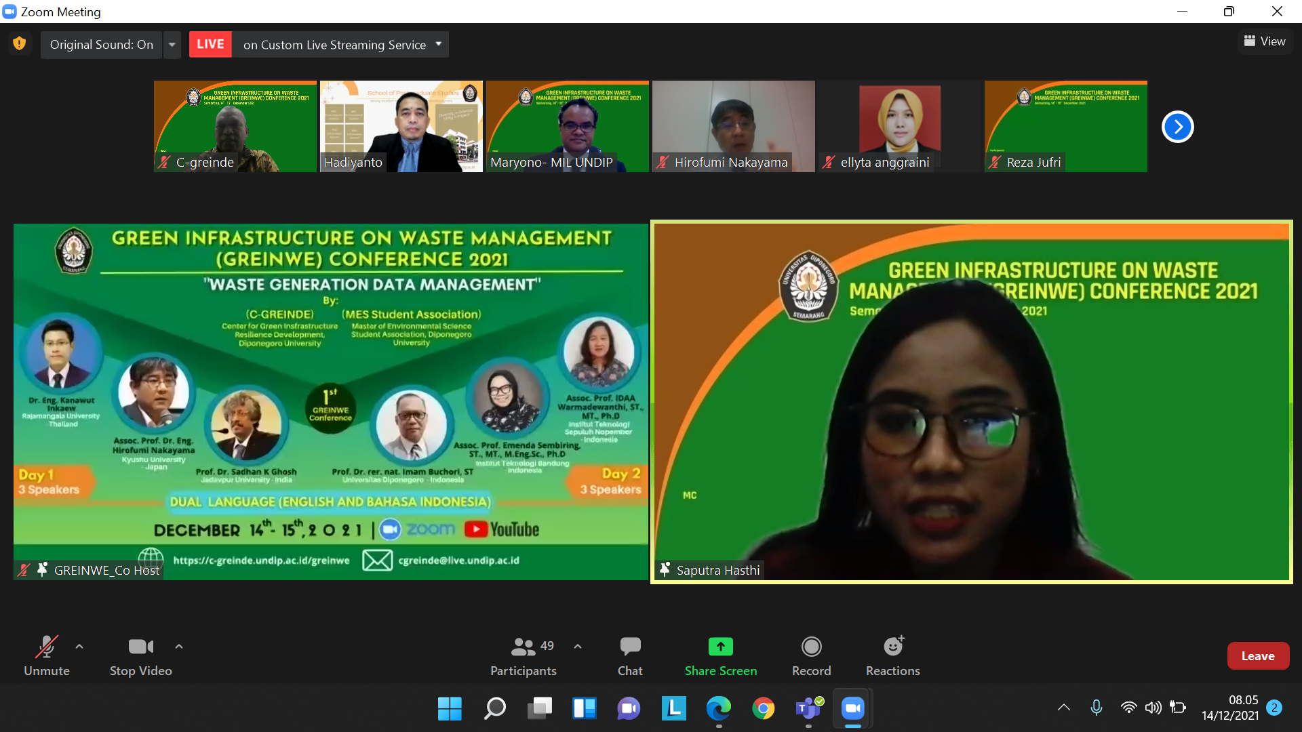1302x732 pixels.
Task: Open the View layout menu
Action: (1265, 41)
